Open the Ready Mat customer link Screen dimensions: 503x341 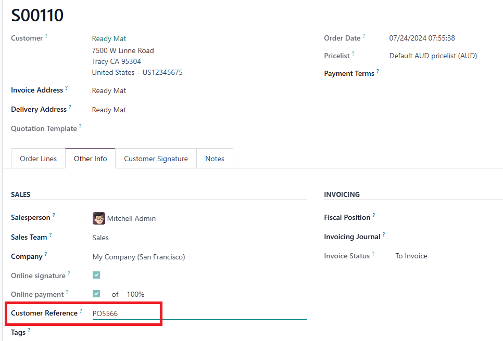point(109,38)
